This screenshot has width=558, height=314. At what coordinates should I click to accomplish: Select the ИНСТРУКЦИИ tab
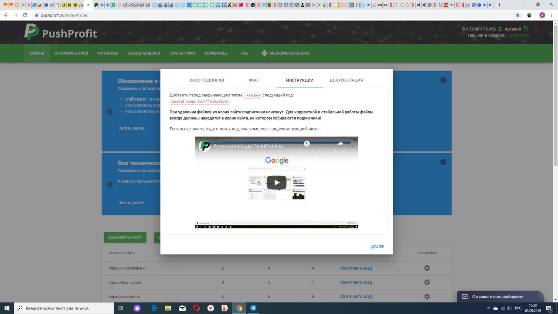tap(299, 80)
